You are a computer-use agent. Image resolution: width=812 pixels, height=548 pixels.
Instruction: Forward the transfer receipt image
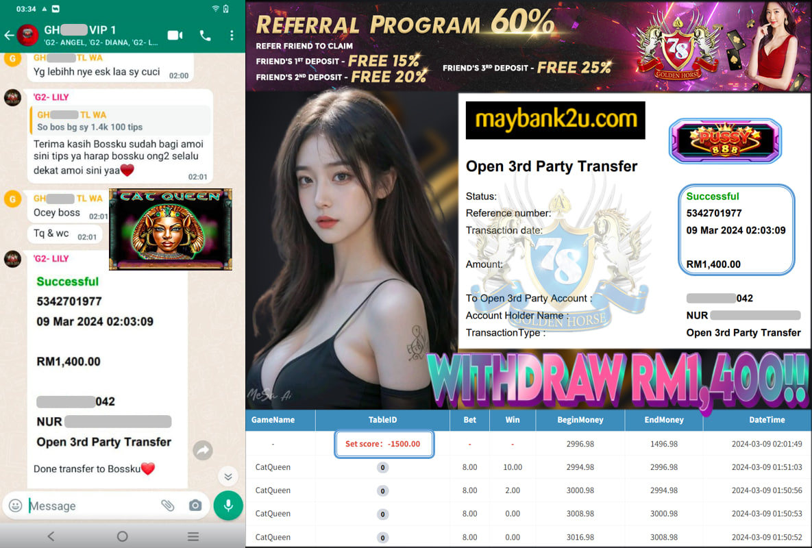tap(203, 450)
